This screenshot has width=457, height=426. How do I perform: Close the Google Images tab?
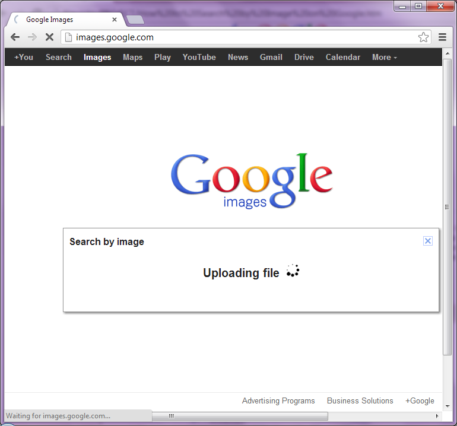click(x=115, y=20)
